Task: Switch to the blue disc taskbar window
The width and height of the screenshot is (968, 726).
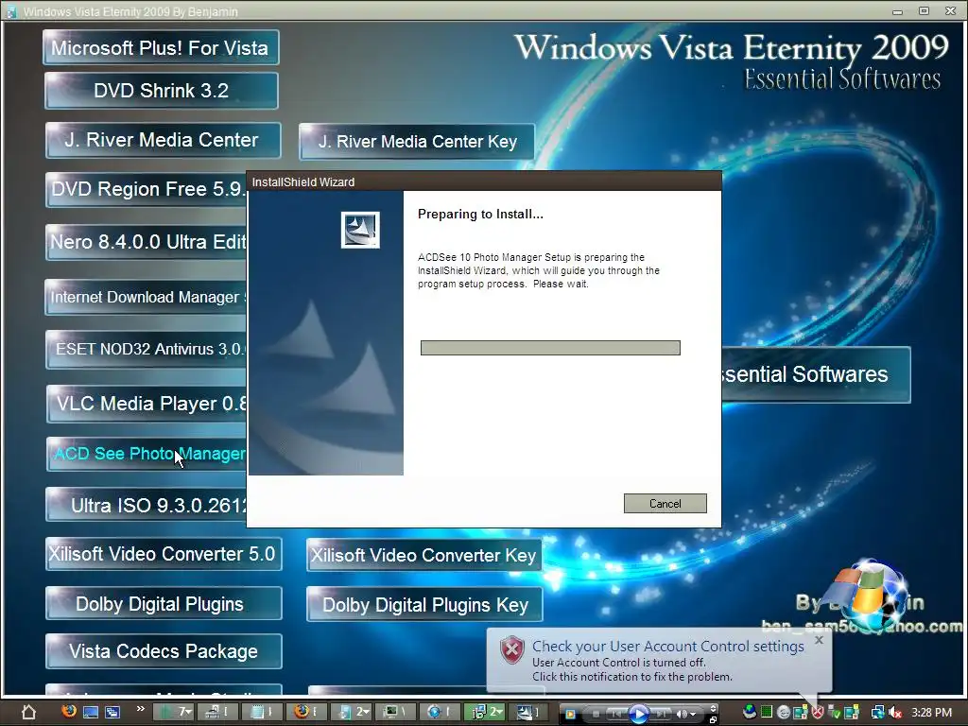Action: (440, 712)
